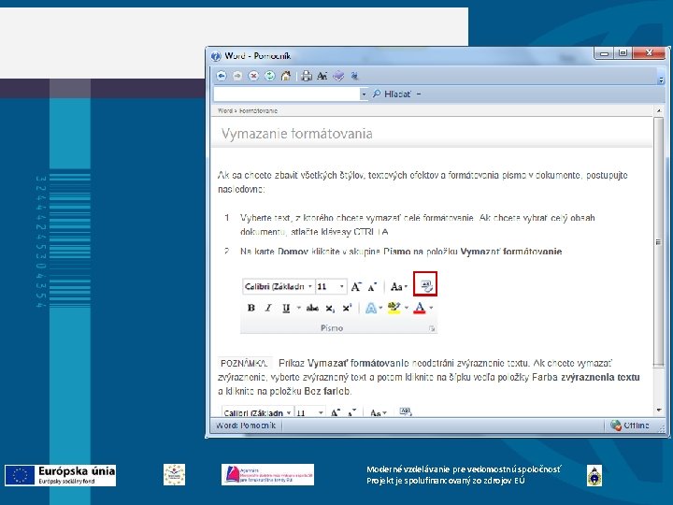Click the Help question mark title icon
The width and height of the screenshot is (673, 505).
(216, 56)
